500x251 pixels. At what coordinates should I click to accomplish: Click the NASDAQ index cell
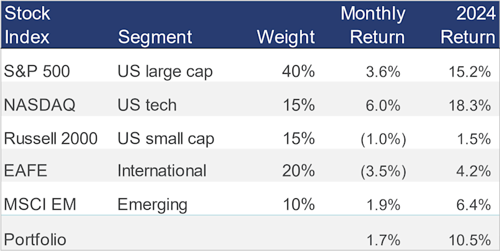[39, 105]
